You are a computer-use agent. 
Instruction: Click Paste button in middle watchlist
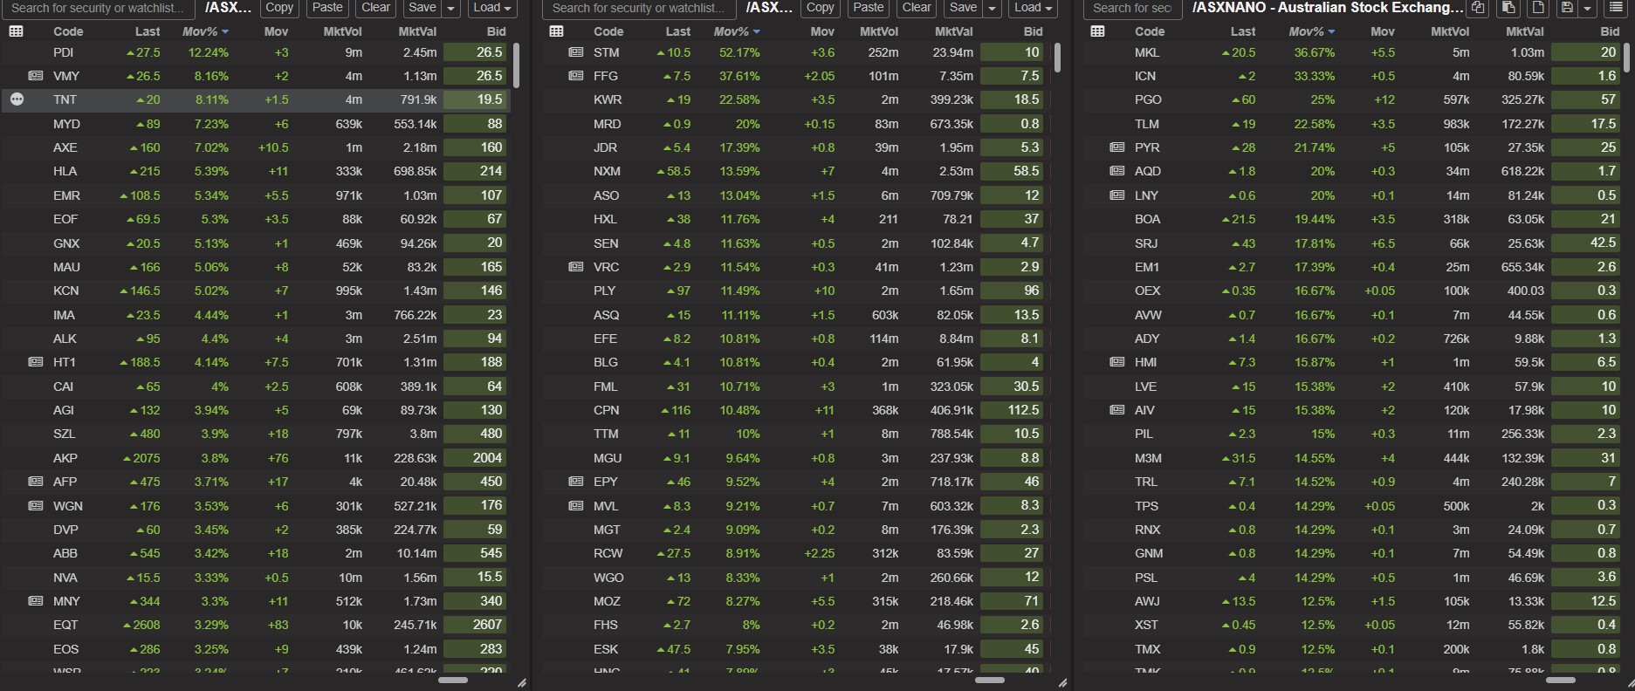coord(868,8)
